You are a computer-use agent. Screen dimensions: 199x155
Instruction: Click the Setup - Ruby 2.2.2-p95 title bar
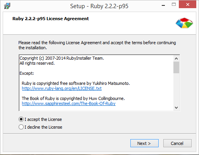(x=99, y=6)
